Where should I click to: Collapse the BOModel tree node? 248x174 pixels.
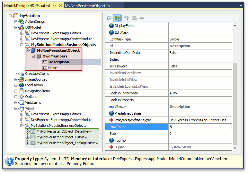pos(16,27)
